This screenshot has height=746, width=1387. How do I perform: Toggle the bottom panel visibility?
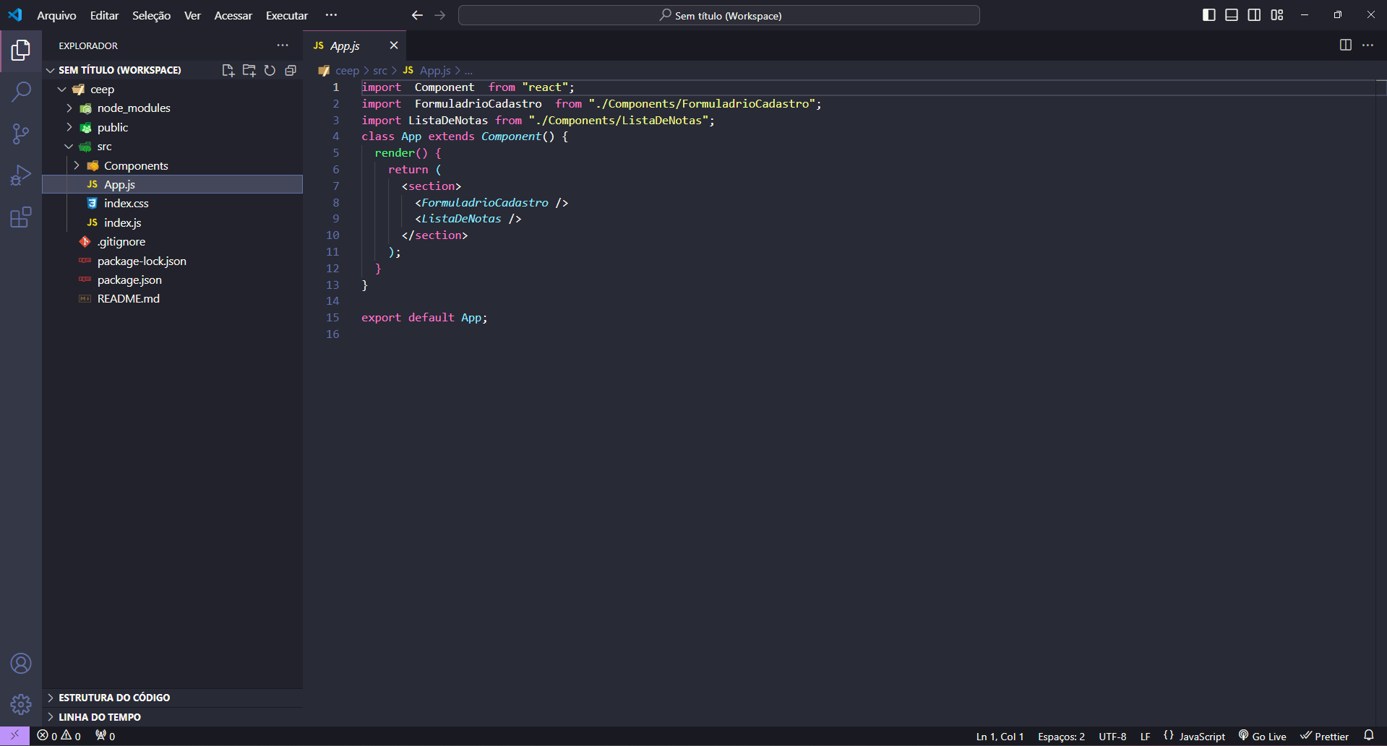pos(1232,15)
